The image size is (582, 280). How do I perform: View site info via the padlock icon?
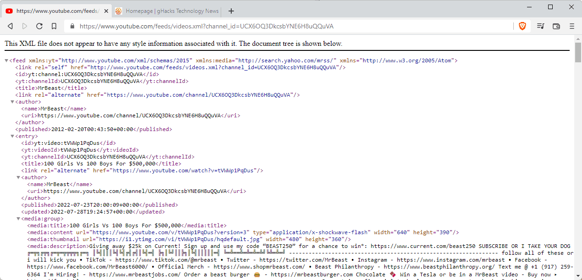tap(72, 26)
